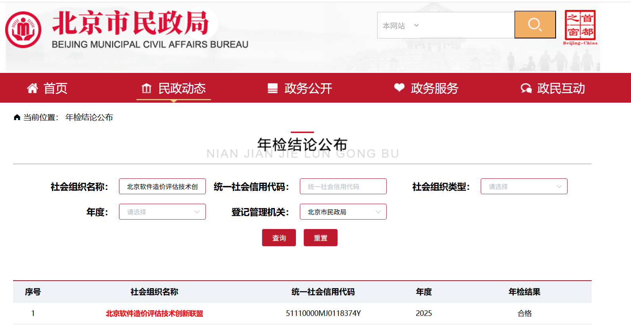Screen dimensions: 631x325
Task: Click the document icon beside 政务公开
Action: [x=273, y=88]
